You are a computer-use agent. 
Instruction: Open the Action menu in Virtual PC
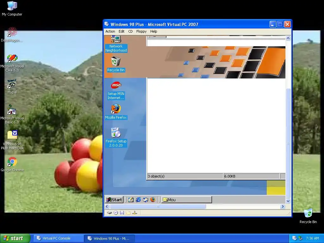(x=110, y=31)
